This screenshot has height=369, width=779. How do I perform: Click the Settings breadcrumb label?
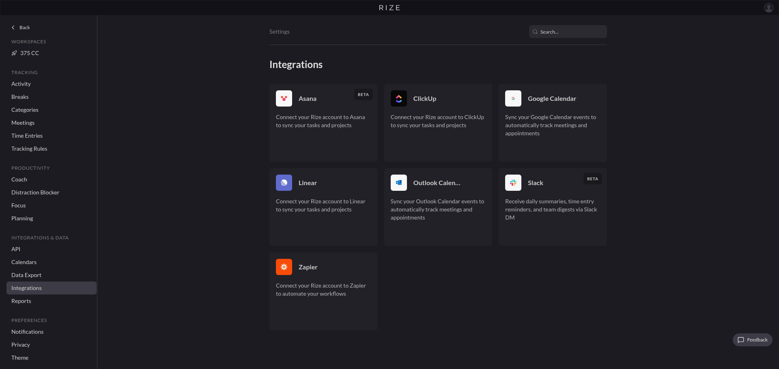tap(279, 32)
